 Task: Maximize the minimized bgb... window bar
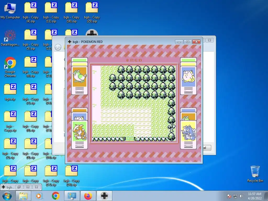click(x=28, y=187)
